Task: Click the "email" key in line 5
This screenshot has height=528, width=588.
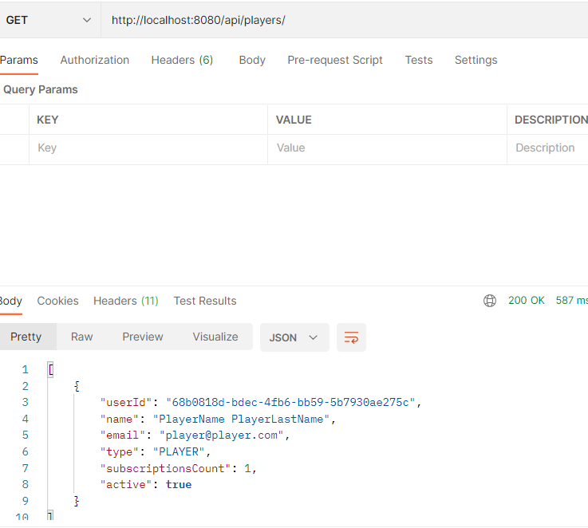Action: pyautogui.click(x=122, y=435)
